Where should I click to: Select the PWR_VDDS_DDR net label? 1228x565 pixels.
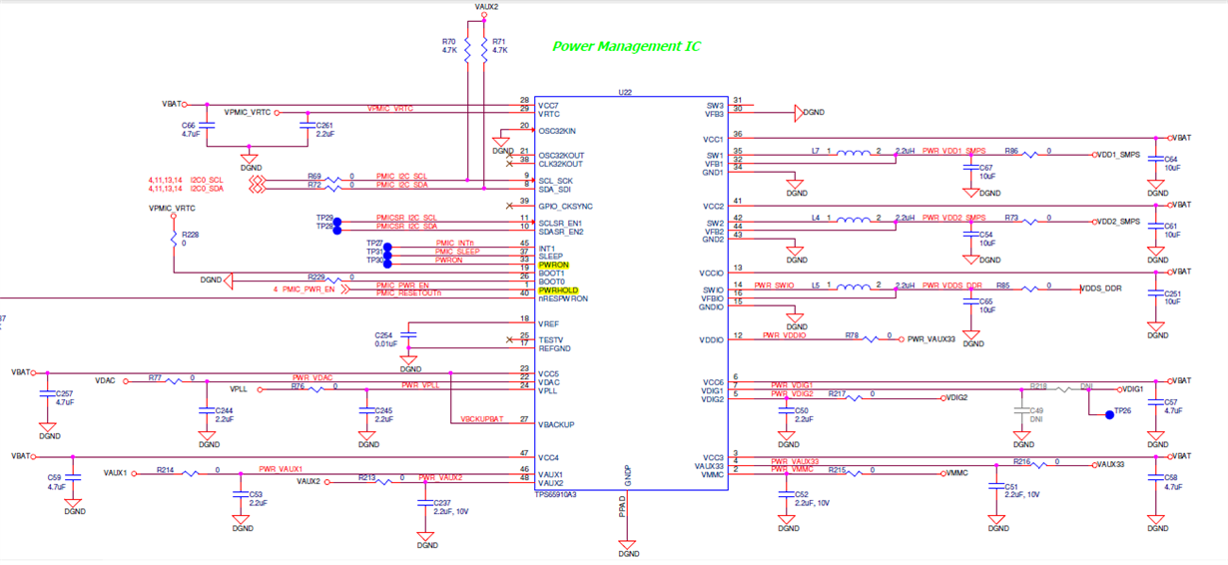[952, 284]
